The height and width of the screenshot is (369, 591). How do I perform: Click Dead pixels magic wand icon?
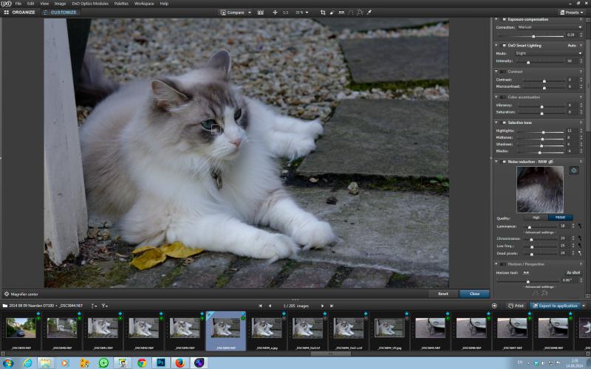[580, 253]
